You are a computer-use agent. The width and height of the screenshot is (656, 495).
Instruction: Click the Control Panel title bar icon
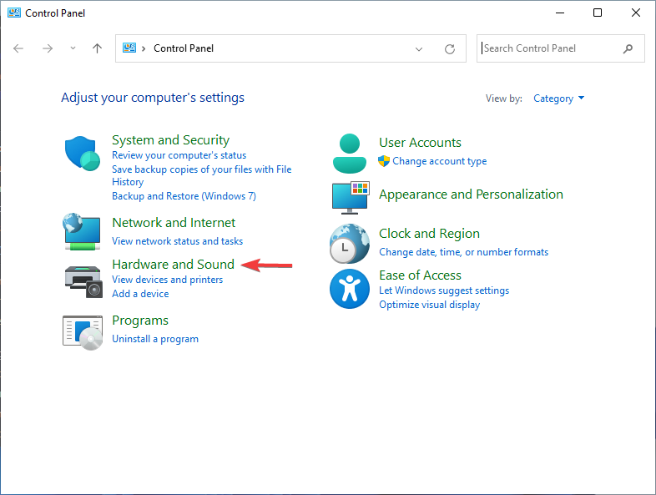click(x=14, y=13)
